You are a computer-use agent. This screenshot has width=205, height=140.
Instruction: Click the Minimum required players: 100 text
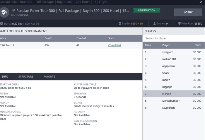pos(31,117)
